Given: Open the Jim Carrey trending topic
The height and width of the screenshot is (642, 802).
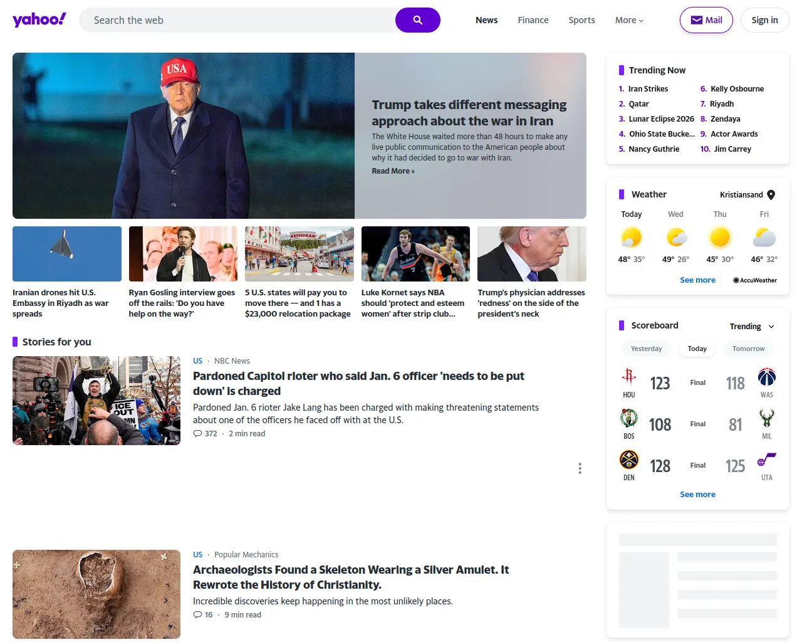Looking at the screenshot, I should tap(732, 149).
